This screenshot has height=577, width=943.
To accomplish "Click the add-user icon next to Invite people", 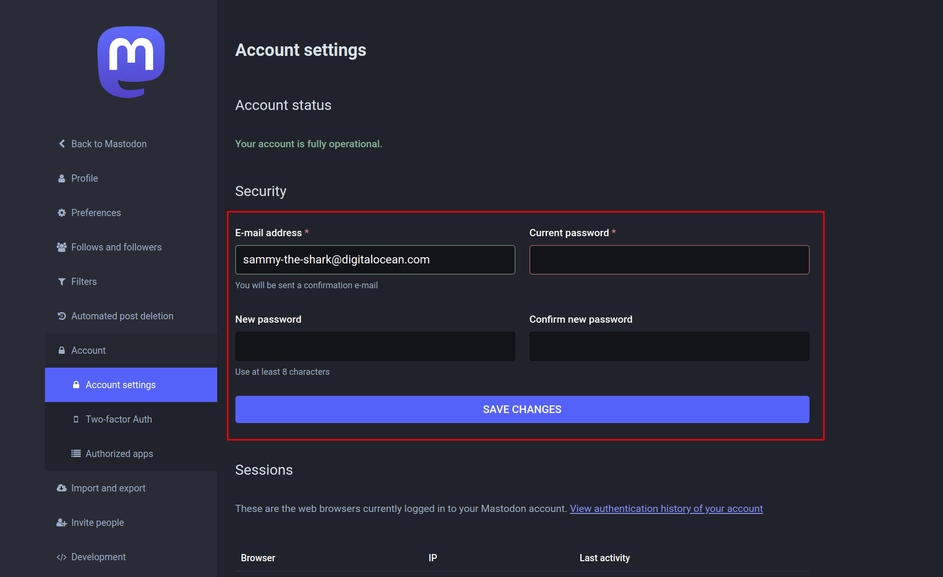I will point(62,523).
